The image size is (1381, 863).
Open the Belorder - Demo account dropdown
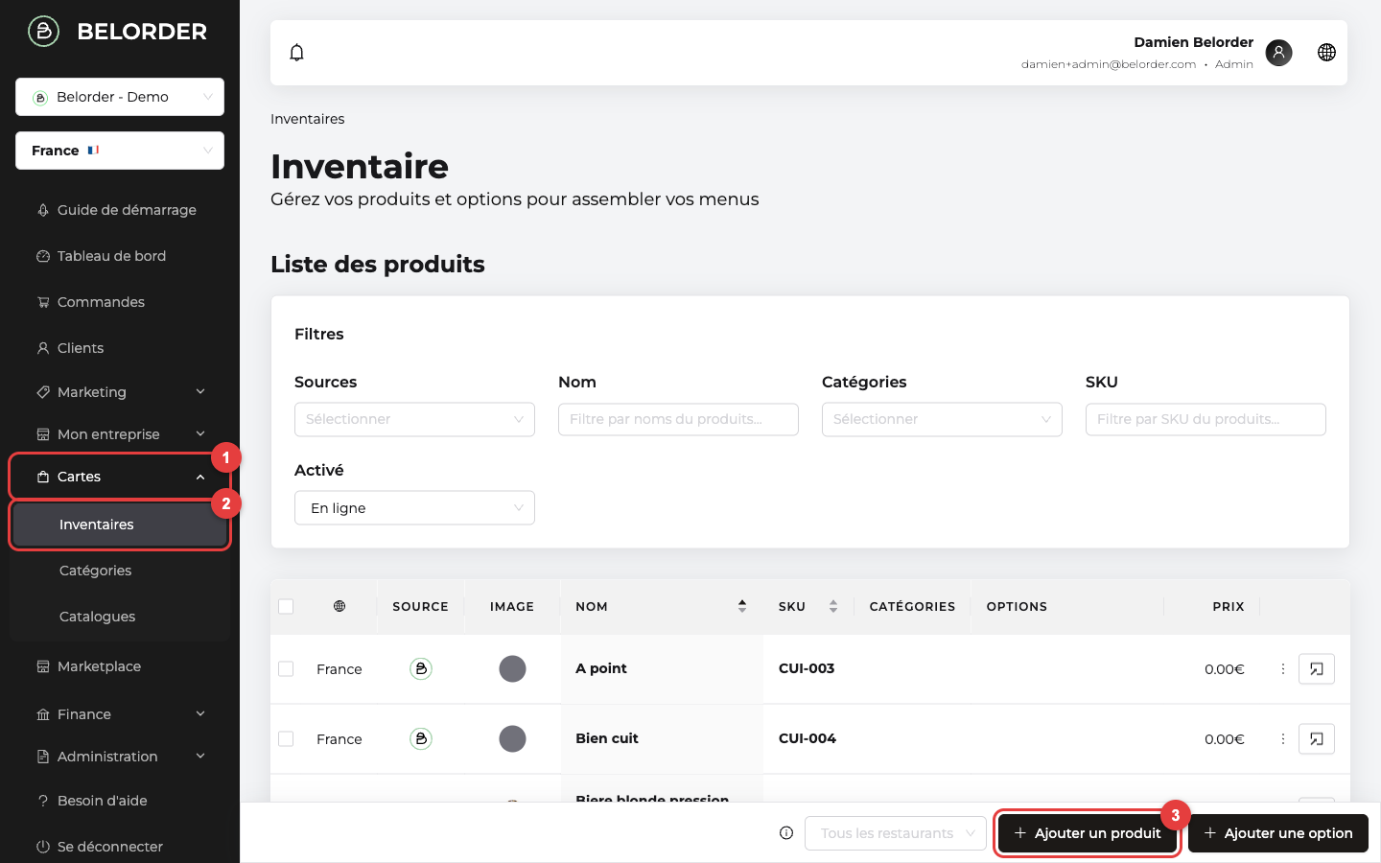point(120,97)
